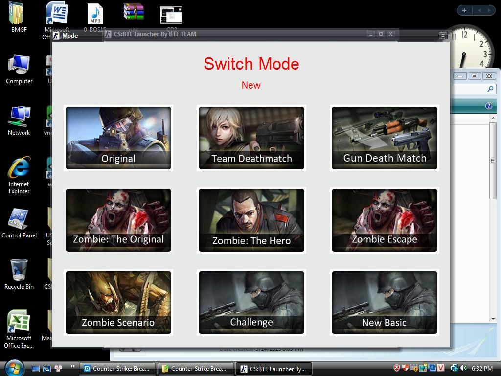The image size is (501, 376).
Task: Click the background window's scroll down arrow
Action: point(493,319)
